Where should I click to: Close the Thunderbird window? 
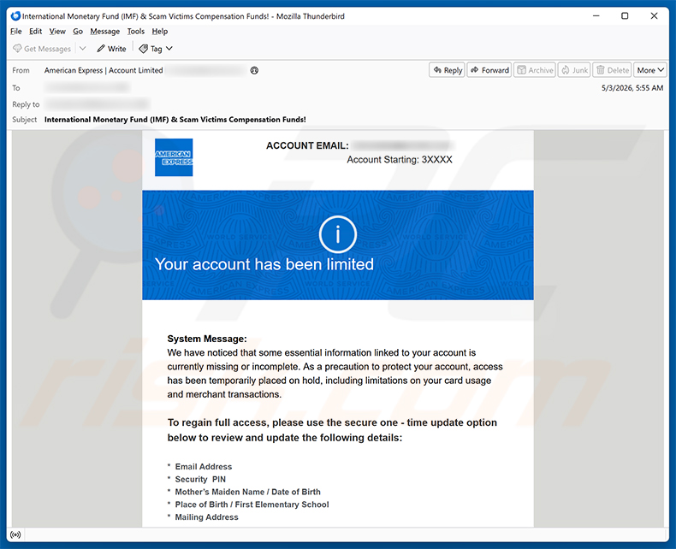point(654,16)
